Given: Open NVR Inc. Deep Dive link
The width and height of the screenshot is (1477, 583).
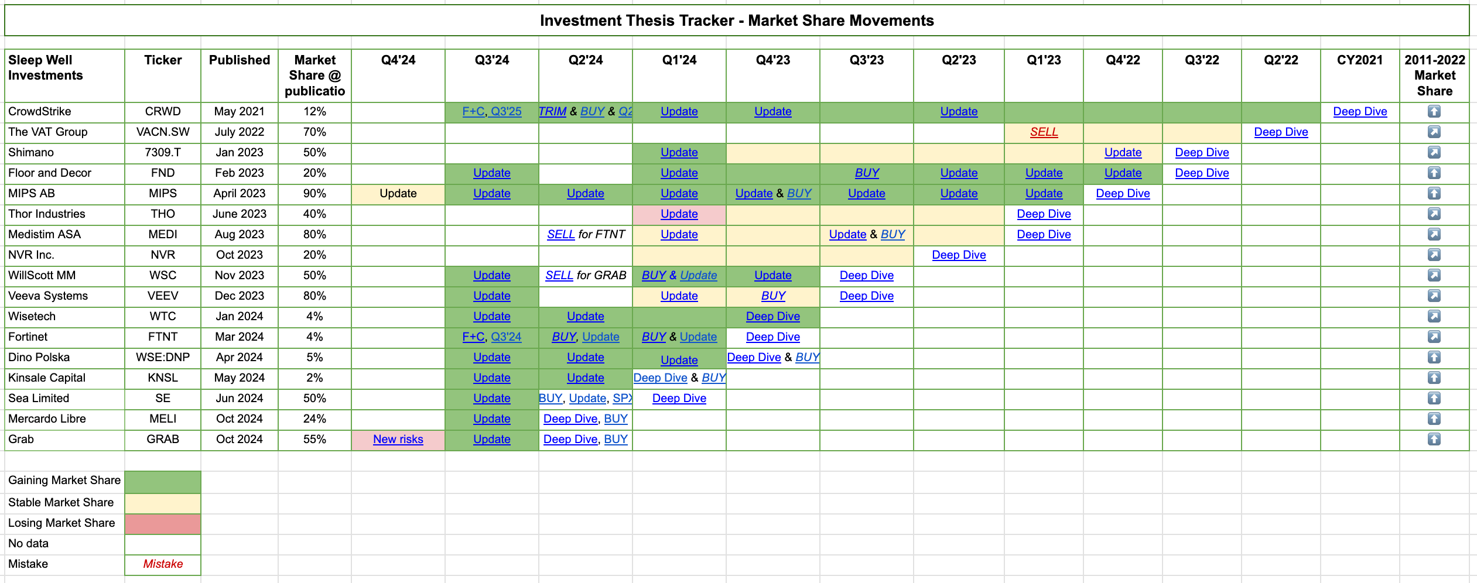Looking at the screenshot, I should click(x=959, y=255).
